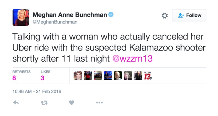The image size is (218, 116).
Task: Open the @MeghanBunchman handle link
Action: [x=55, y=22]
